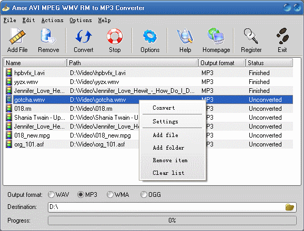Open the Options menu in menu bar
Screen dimensions: 304x231
[80, 20]
